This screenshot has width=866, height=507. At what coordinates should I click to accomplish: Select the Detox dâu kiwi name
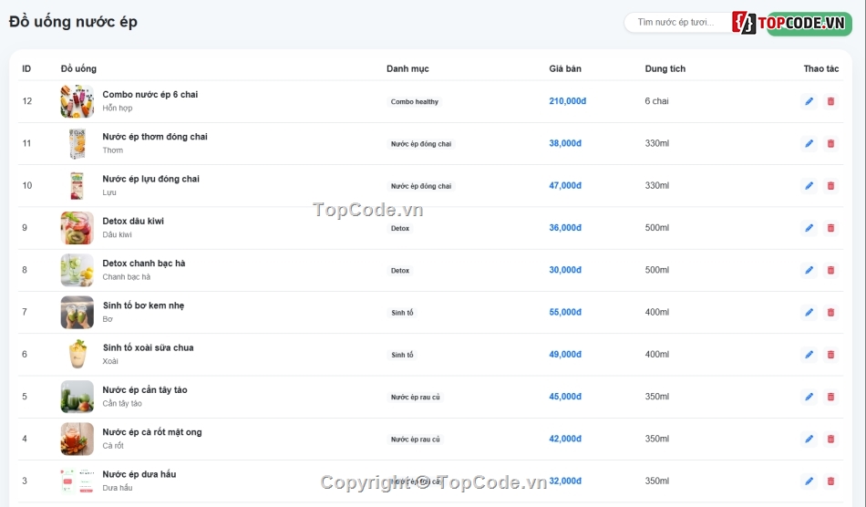133,221
